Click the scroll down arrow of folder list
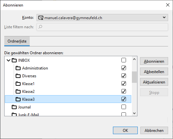 point(134,113)
